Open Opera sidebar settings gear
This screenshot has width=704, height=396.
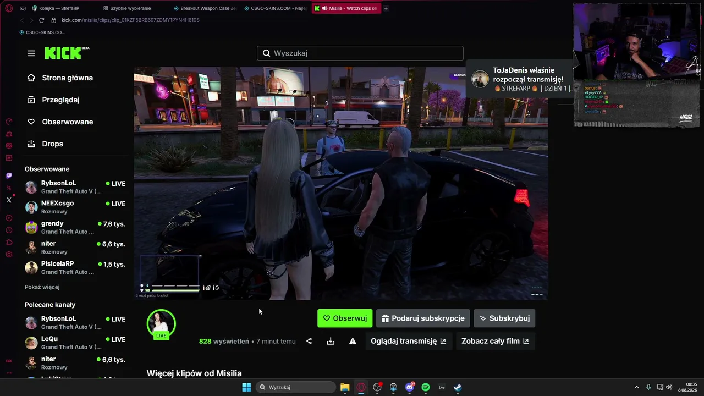point(9,255)
